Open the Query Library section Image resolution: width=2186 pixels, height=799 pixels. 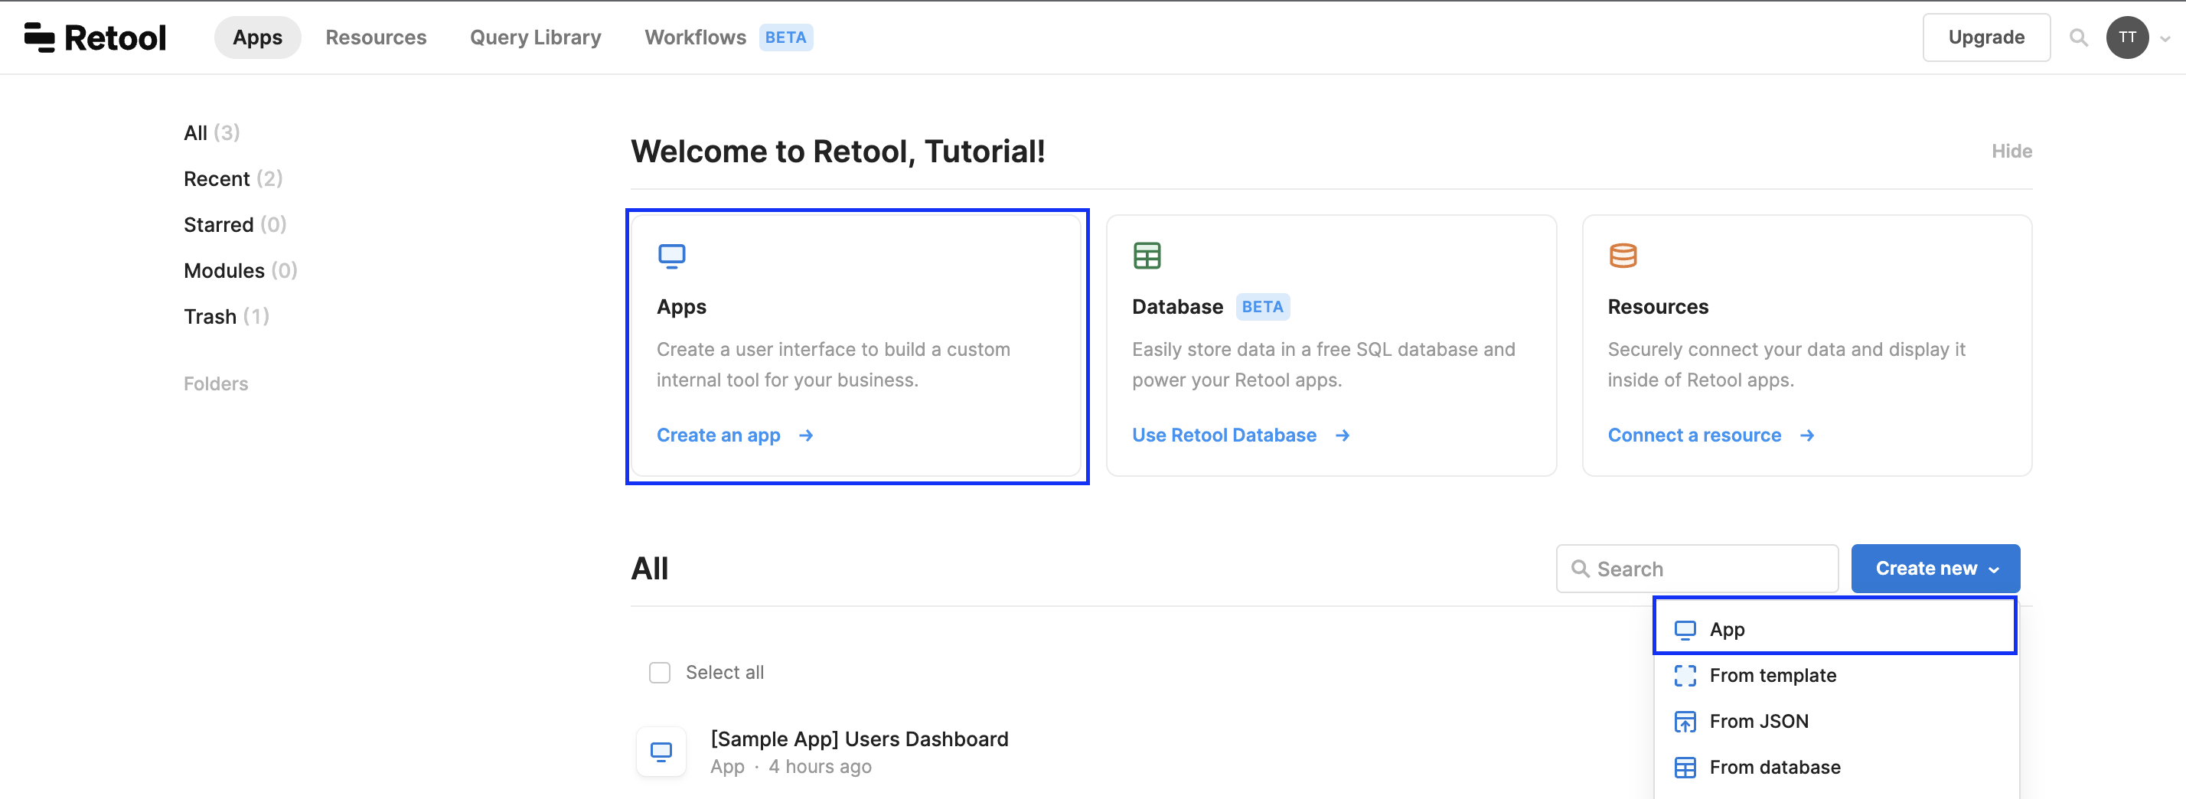click(536, 38)
